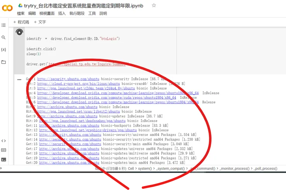The height and width of the screenshot is (190, 286).
Task: Open the 檢視畫面 menu
Action: 47,13
